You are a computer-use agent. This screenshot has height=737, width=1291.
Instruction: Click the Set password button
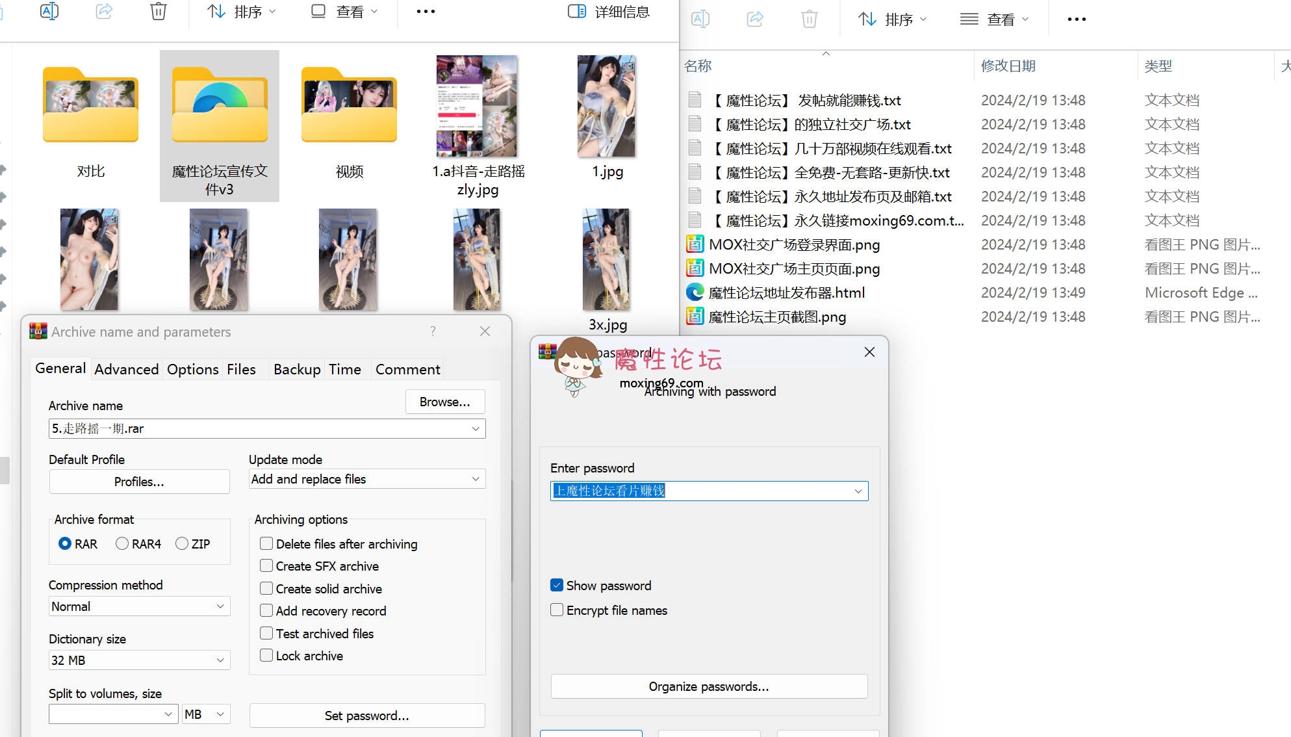(365, 715)
